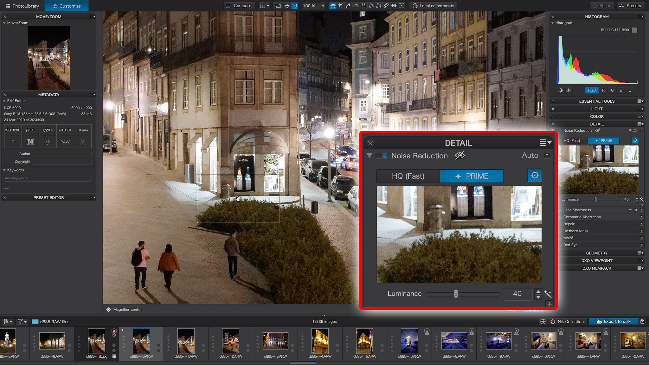Image resolution: width=649 pixels, height=365 pixels.
Task: Collapse the Noise Reduction section triangle
Action: click(369, 156)
